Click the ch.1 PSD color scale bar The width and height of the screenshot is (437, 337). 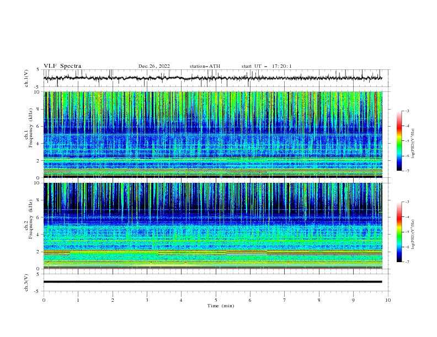399,141
